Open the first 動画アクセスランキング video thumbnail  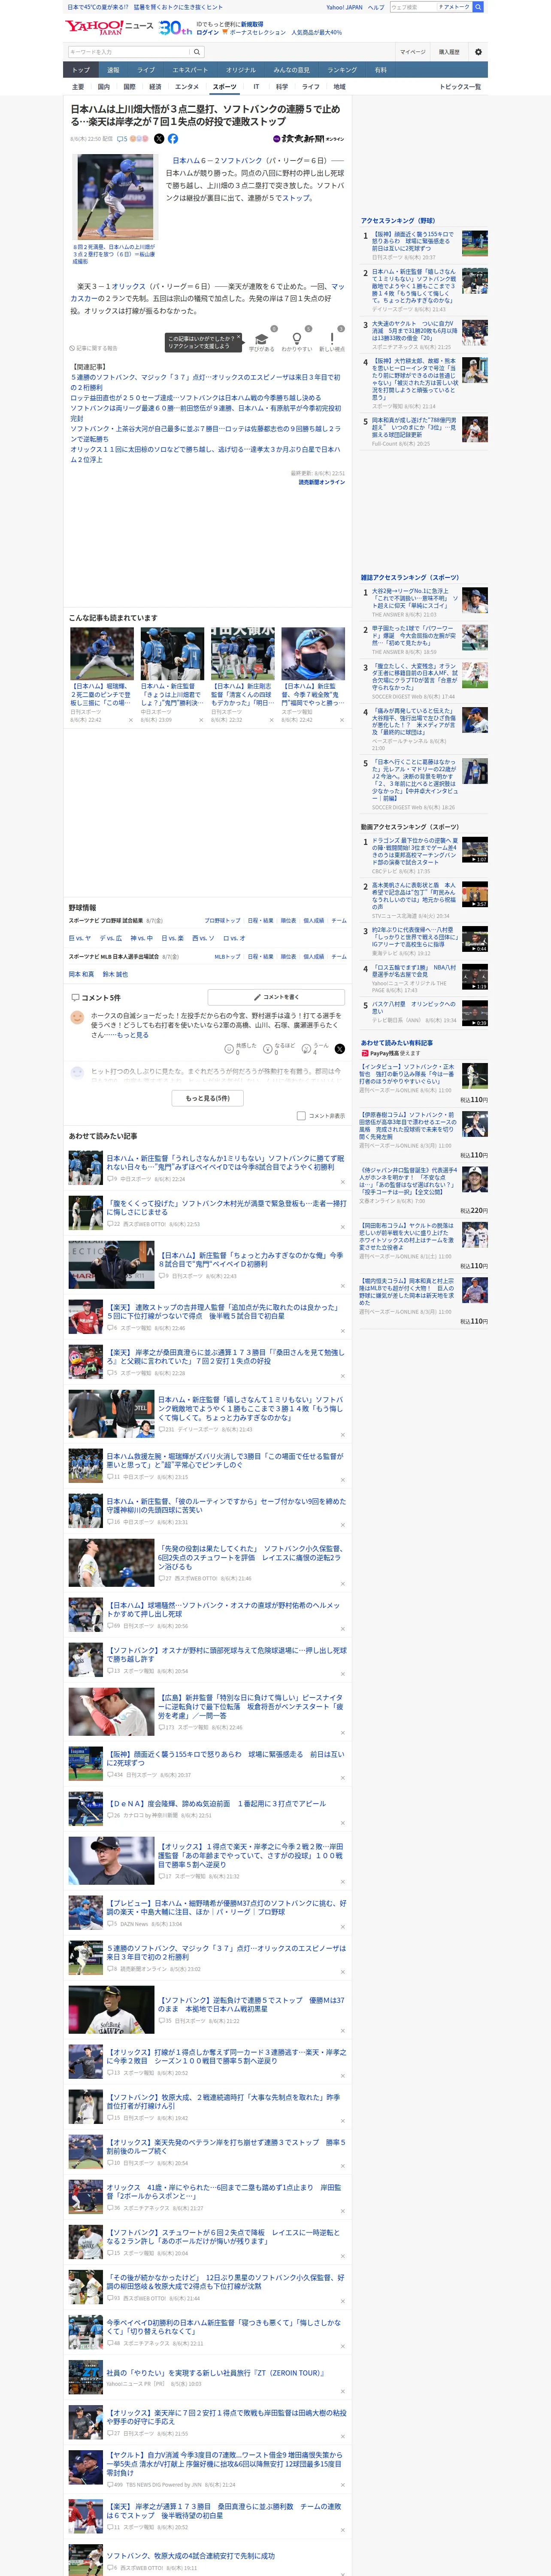click(475, 850)
